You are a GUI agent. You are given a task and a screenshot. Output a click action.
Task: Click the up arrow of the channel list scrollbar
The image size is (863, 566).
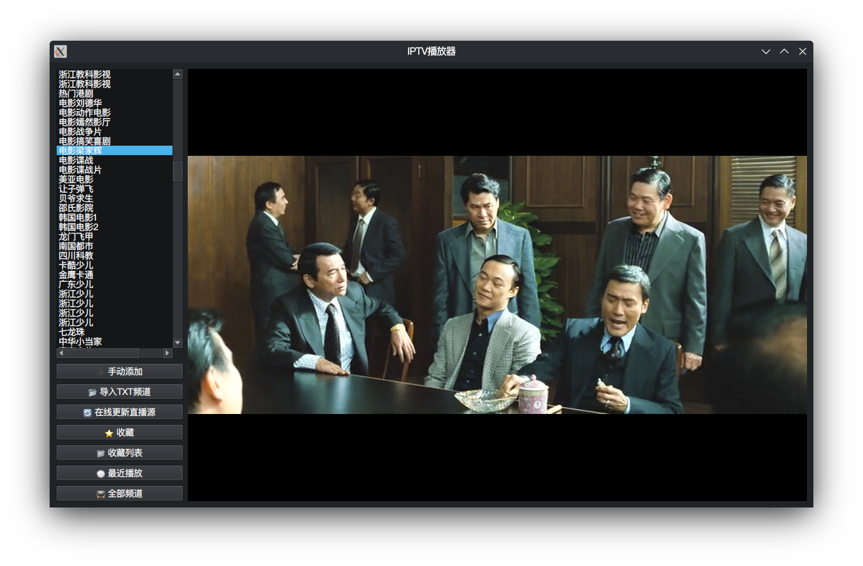(x=178, y=74)
